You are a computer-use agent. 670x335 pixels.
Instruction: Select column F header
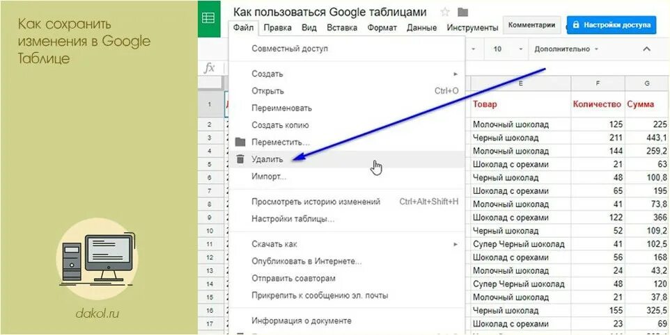[x=598, y=83]
